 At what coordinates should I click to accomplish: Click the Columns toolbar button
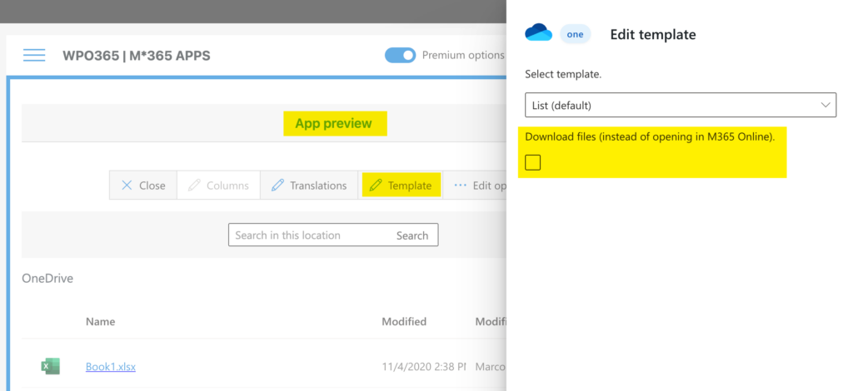[218, 186]
